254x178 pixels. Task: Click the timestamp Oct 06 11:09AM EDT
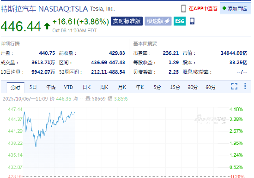click(74, 30)
